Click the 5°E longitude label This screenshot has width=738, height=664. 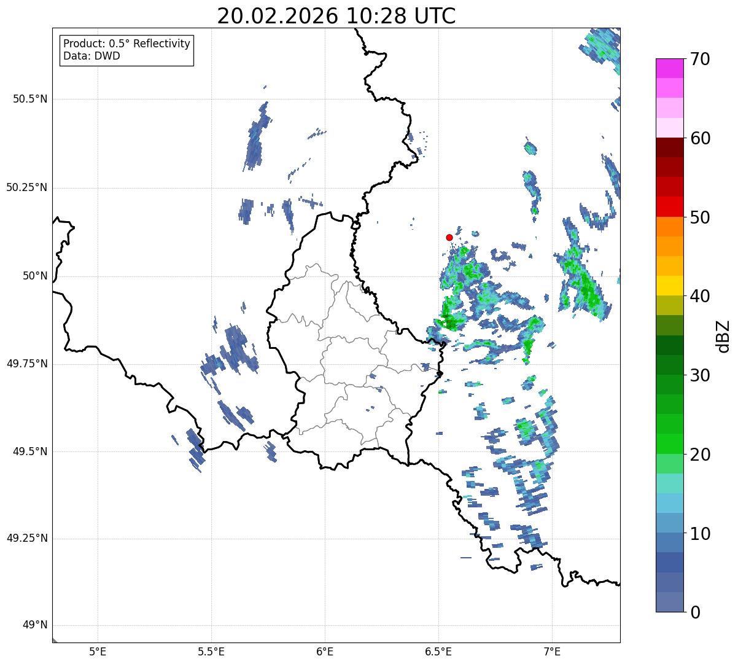98,652
